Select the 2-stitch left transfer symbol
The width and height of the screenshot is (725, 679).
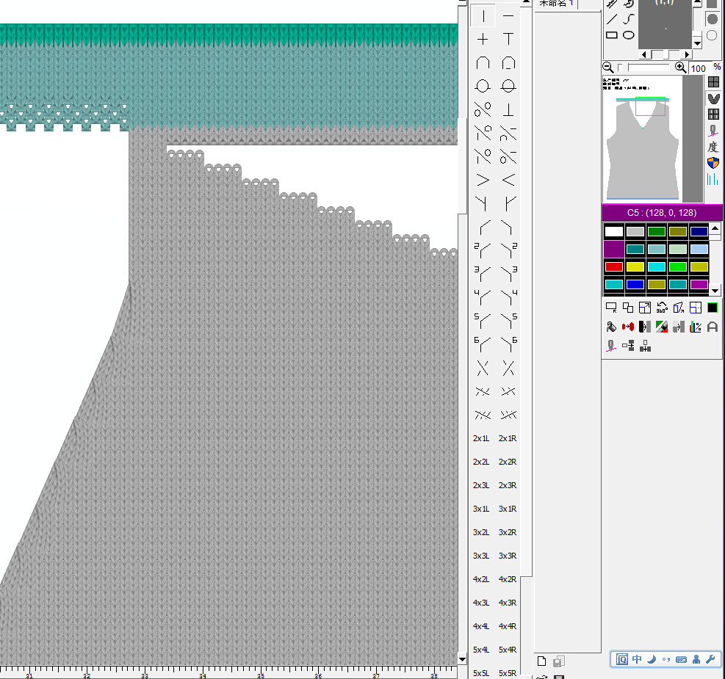pyautogui.click(x=483, y=250)
